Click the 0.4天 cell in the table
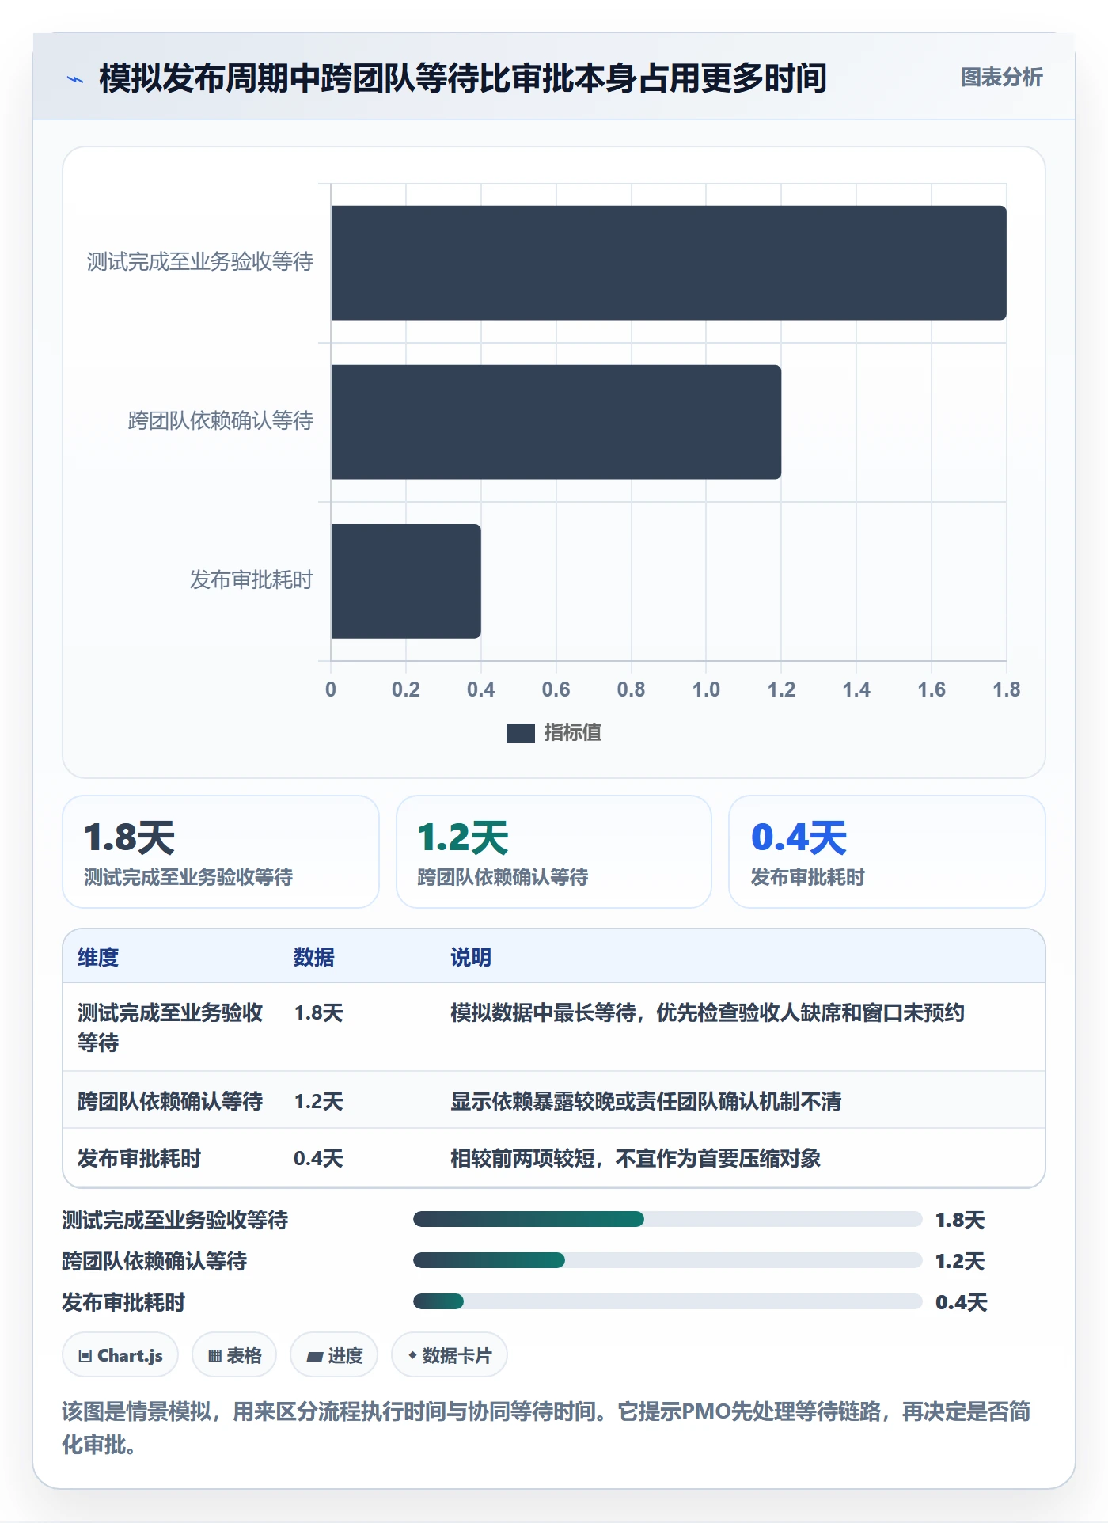Screen dimensions: 1108x1523 pyautogui.click(x=319, y=1158)
